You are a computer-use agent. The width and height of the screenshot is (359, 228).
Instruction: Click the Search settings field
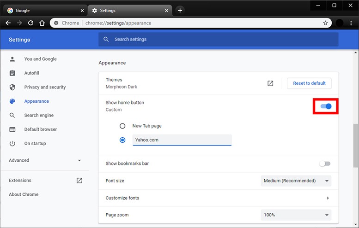[218, 40]
